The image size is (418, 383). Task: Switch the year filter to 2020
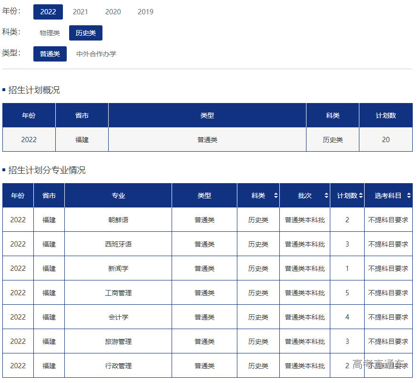(x=113, y=11)
